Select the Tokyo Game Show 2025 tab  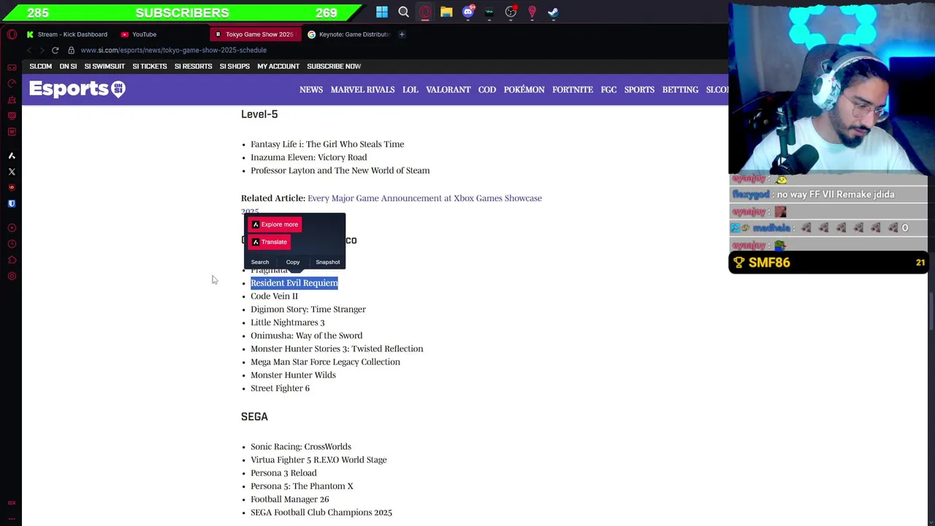[x=254, y=34]
